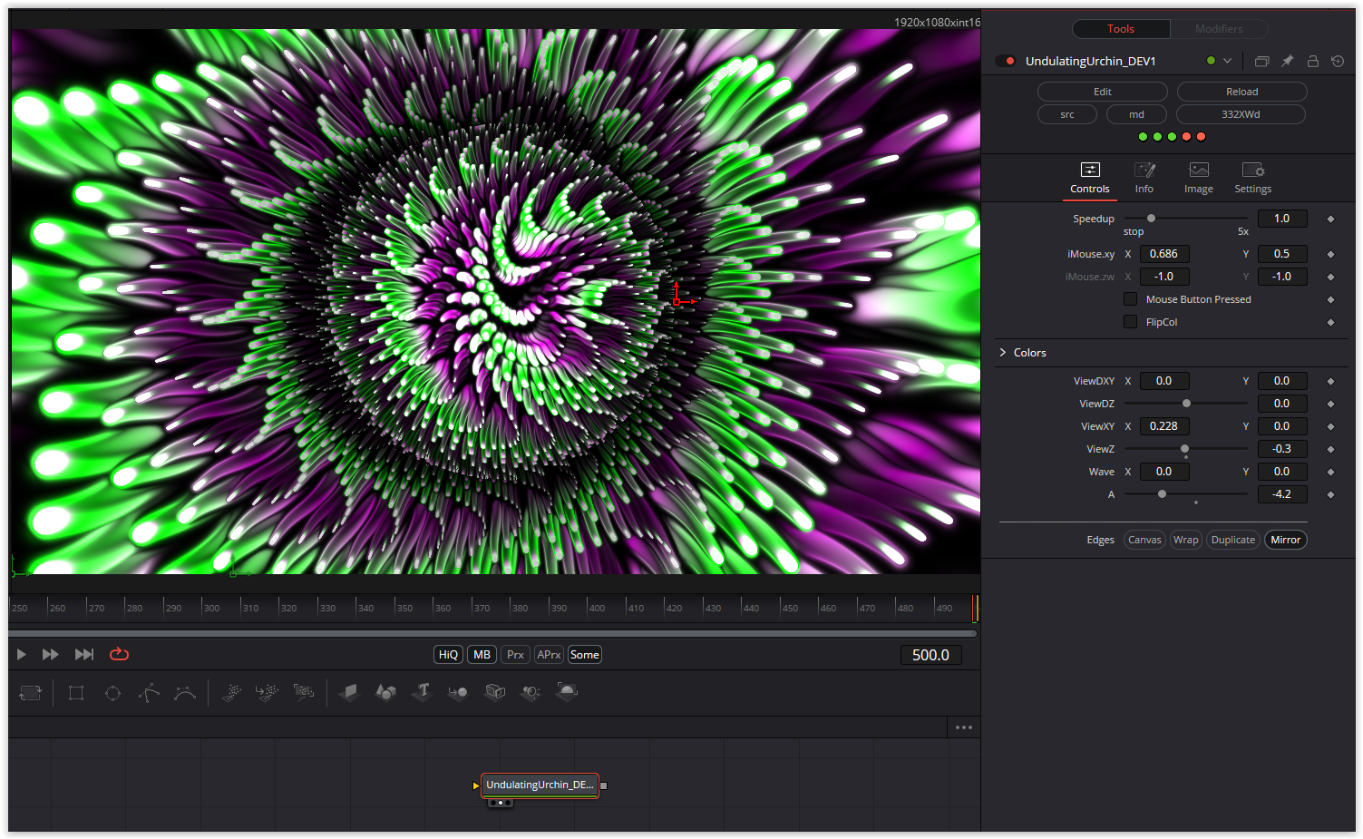Add the 3D image plane tool
Image resolution: width=1363 pixels, height=839 pixels.
[x=349, y=693]
